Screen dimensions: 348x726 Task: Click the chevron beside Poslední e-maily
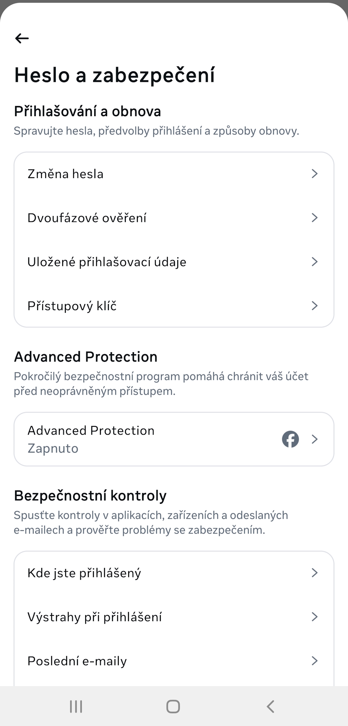point(315,661)
